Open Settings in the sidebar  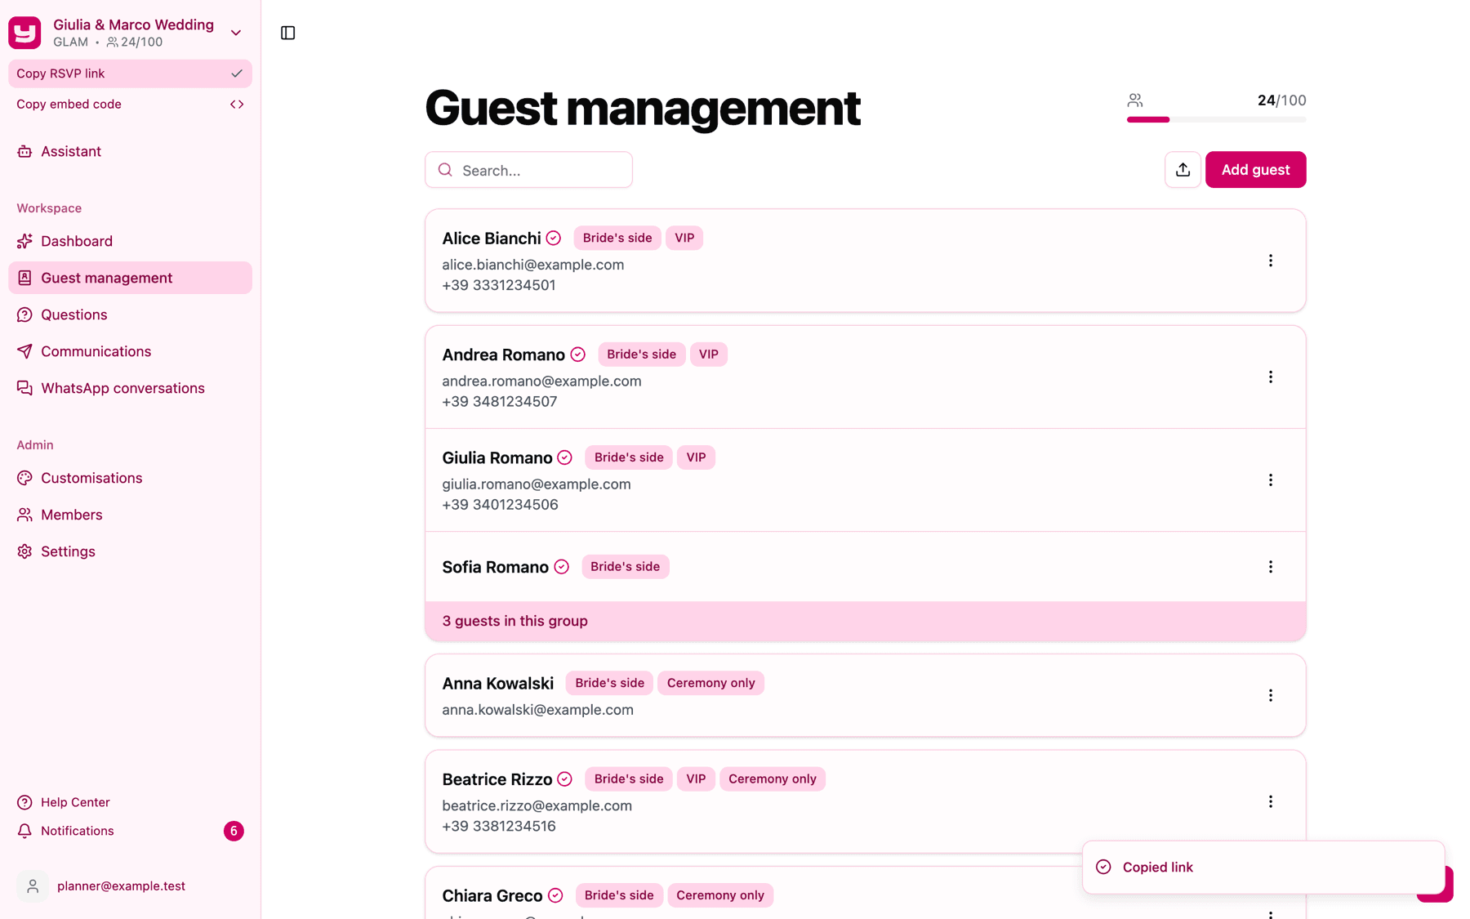[131, 551]
